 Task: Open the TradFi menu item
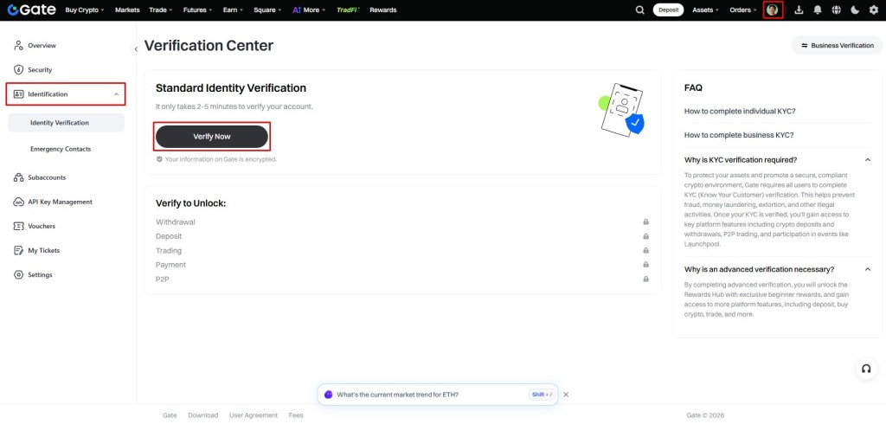tap(348, 10)
